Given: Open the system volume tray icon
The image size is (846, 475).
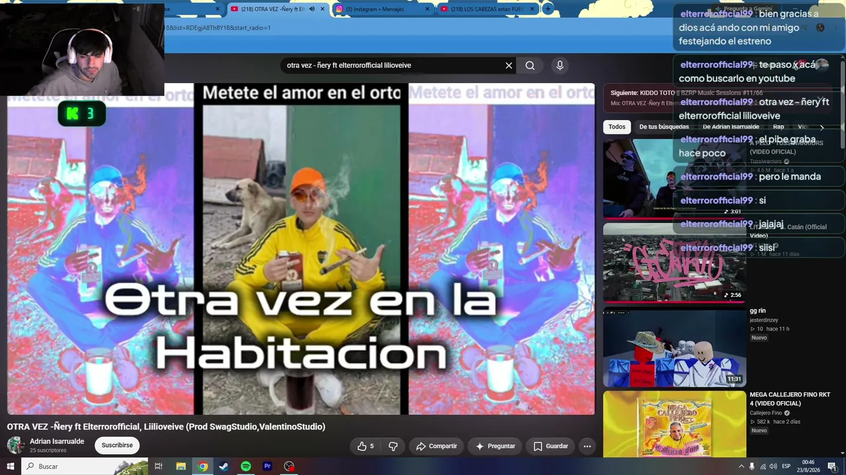Looking at the screenshot, I should click(773, 466).
